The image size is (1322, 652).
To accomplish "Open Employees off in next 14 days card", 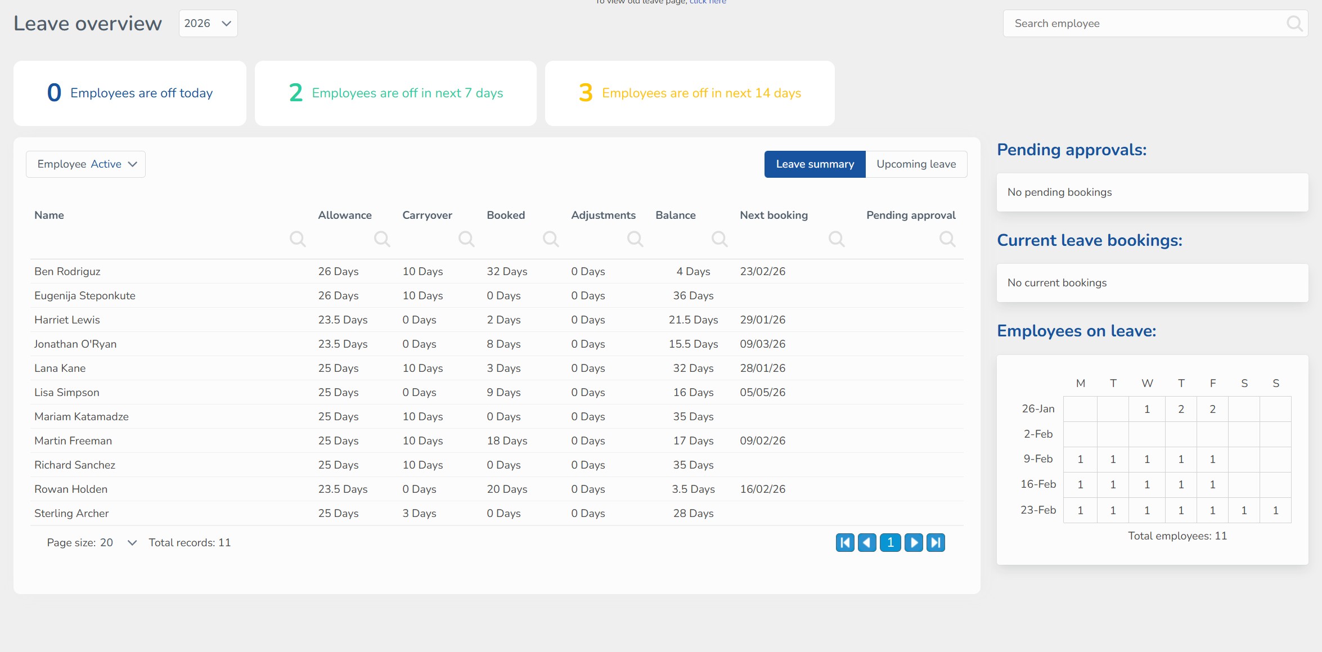I will pyautogui.click(x=690, y=93).
